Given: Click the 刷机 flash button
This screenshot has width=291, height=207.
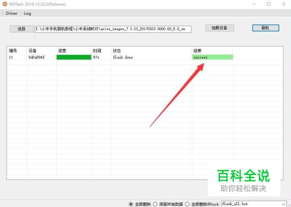Looking at the screenshot, I should pyautogui.click(x=266, y=28).
